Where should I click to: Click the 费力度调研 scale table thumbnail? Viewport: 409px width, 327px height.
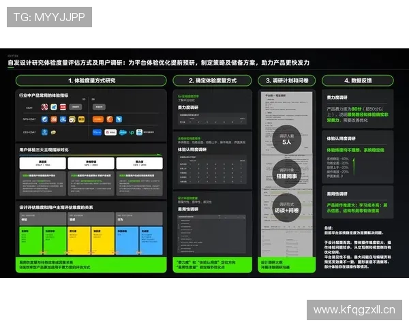click(212, 119)
